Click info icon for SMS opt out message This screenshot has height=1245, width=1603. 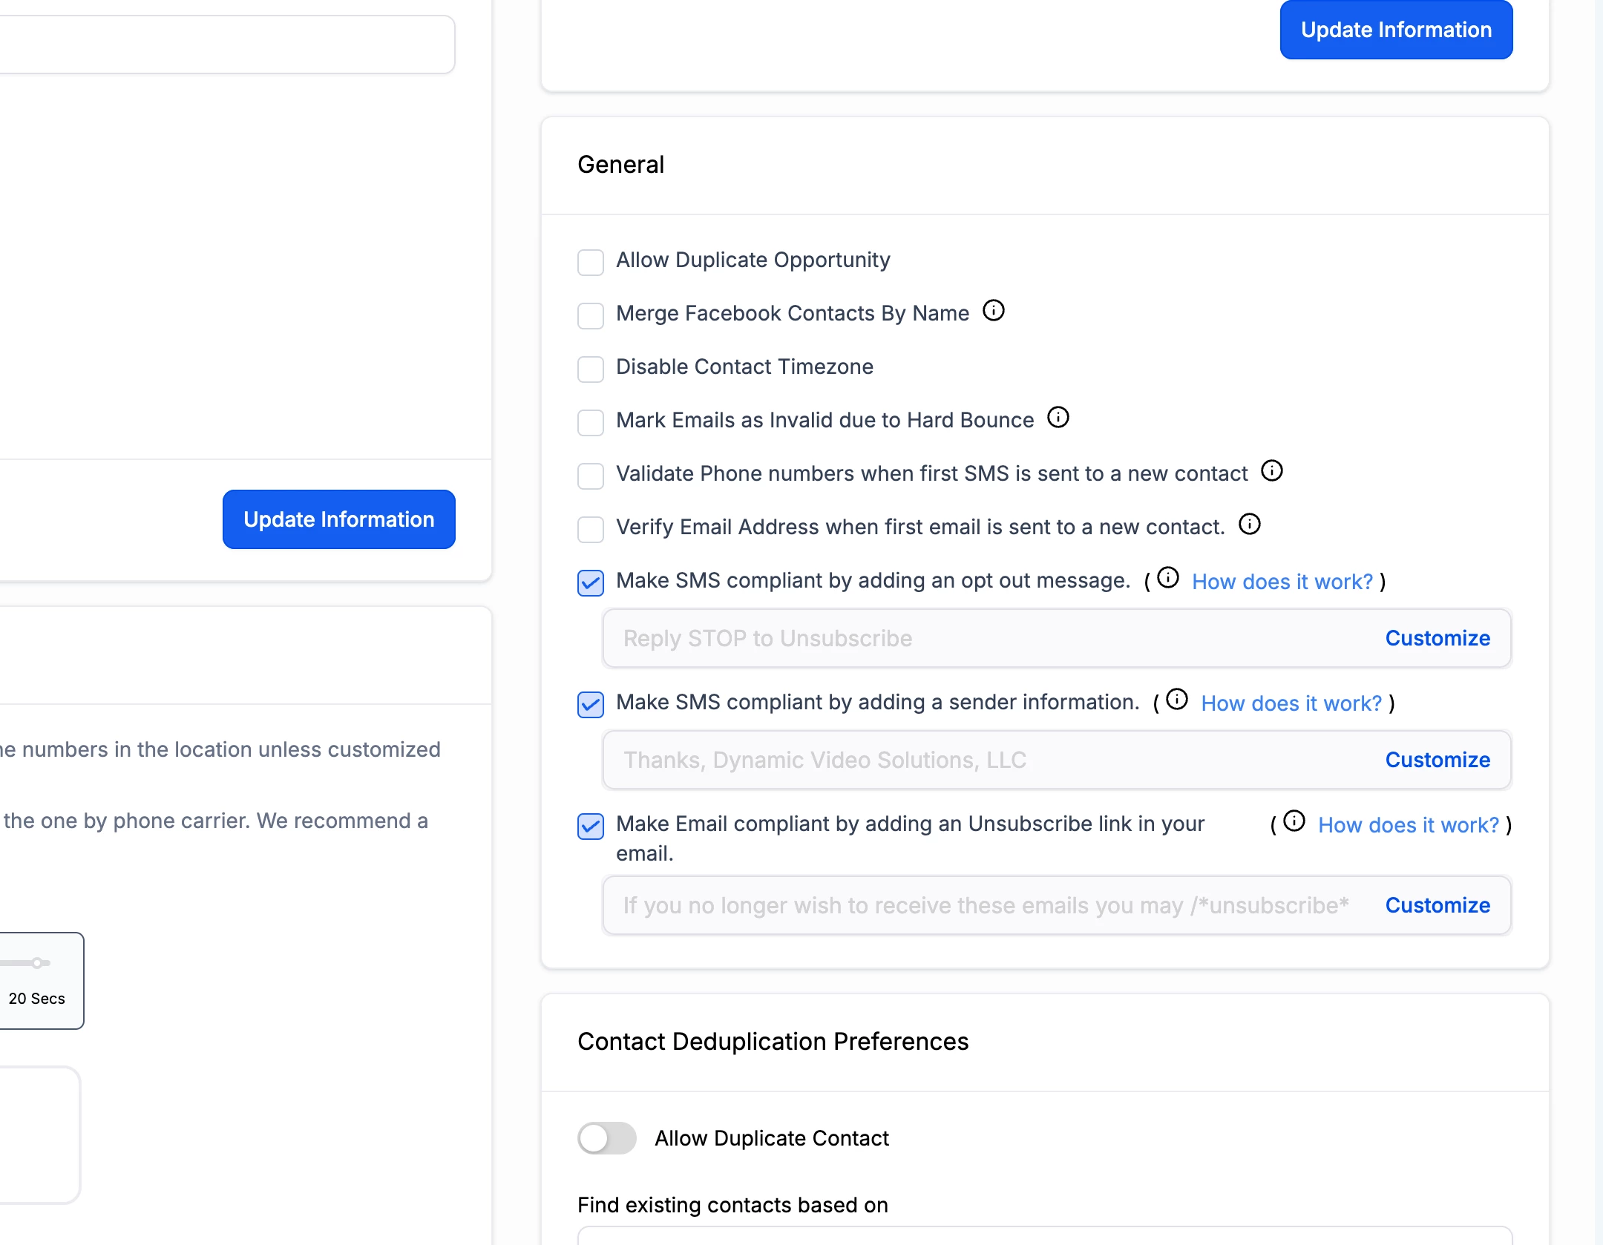tap(1167, 577)
